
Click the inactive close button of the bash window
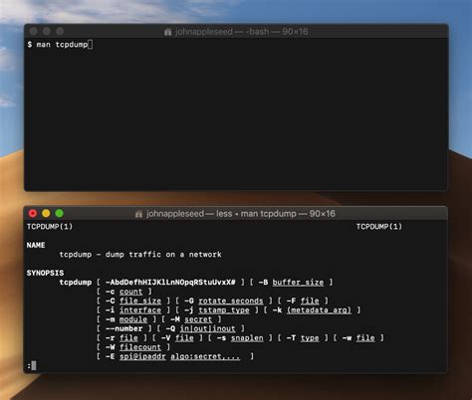pyautogui.click(x=33, y=31)
